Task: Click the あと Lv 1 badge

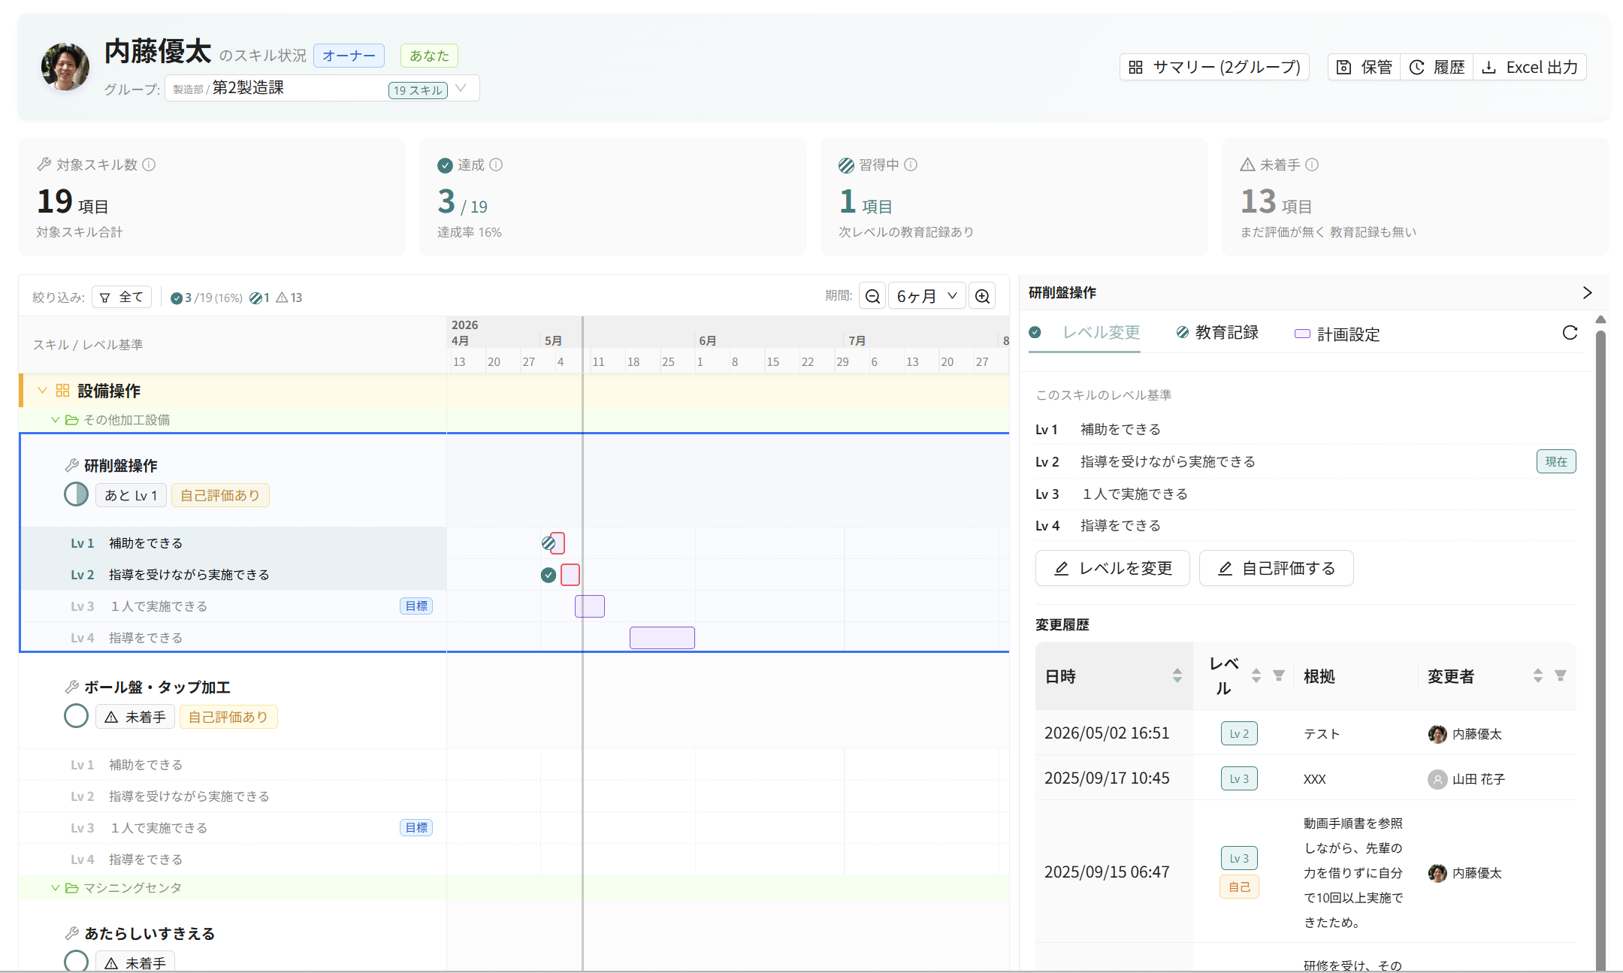Action: (131, 495)
